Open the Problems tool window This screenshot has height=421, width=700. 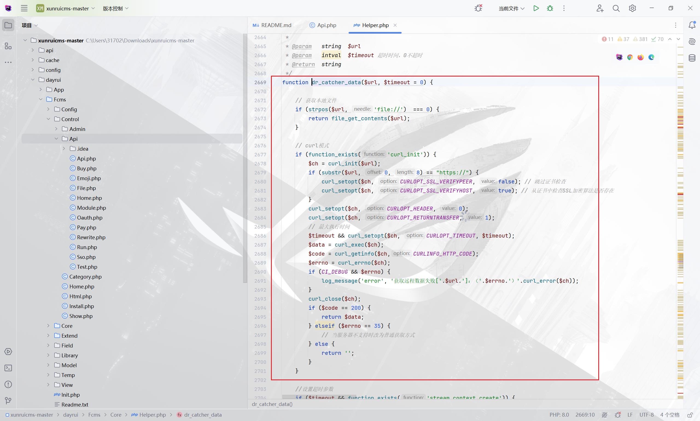click(x=8, y=384)
